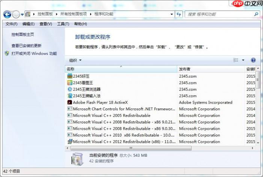
Task: Expand the address bar history dropdown
Action: pyautogui.click(x=172, y=14)
